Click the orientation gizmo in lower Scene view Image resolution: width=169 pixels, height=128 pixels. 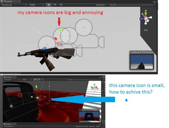pyautogui.click(x=94, y=87)
